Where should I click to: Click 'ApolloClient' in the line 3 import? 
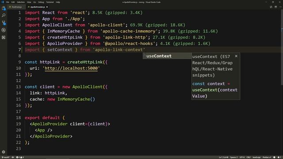pyautogui.click(x=57, y=25)
